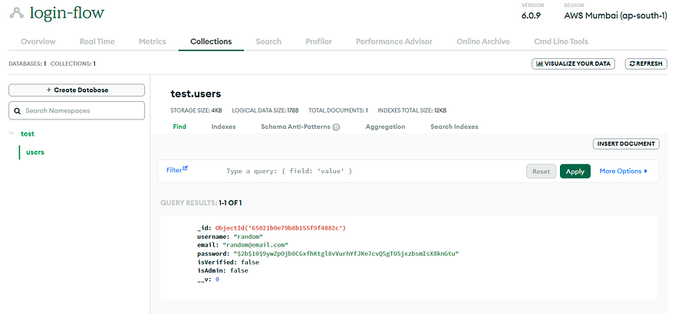
Task: Click the magnifier icon in Search Namespaces
Action: click(x=17, y=111)
